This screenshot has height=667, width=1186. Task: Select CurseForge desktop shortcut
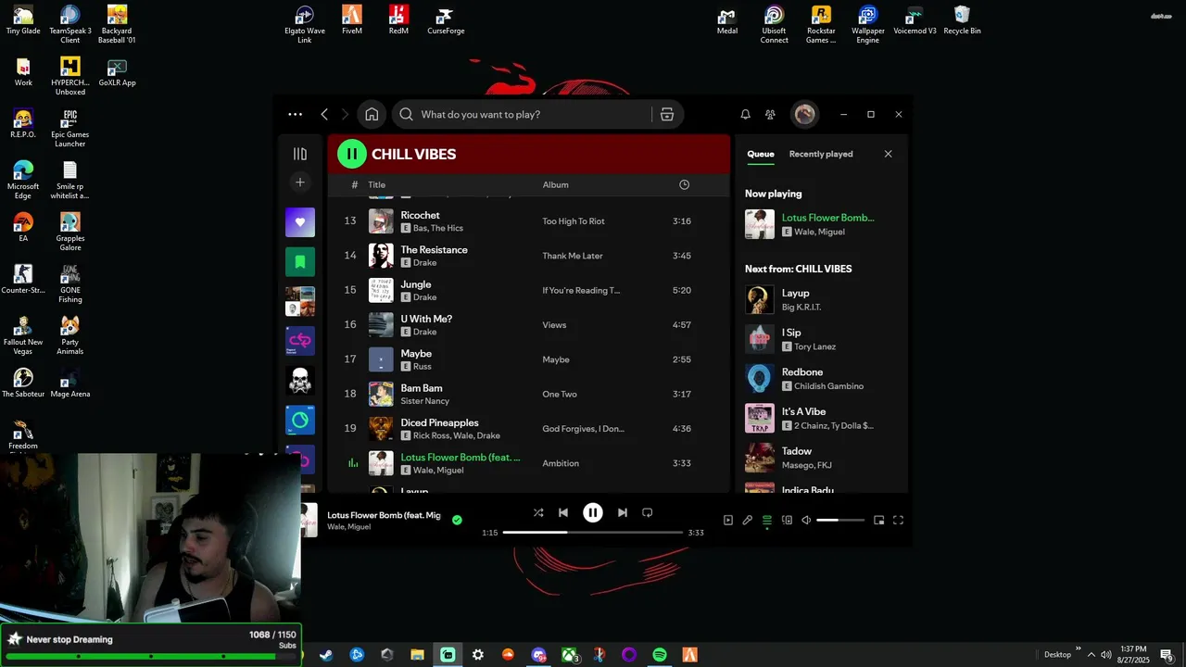coord(446,20)
